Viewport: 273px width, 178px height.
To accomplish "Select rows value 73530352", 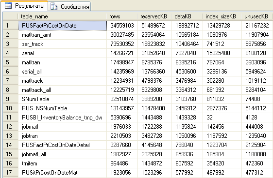I will tap(122, 44).
